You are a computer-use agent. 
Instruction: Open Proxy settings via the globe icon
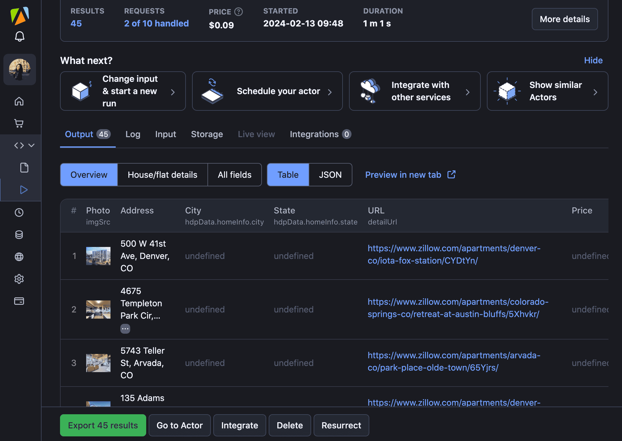click(x=19, y=257)
